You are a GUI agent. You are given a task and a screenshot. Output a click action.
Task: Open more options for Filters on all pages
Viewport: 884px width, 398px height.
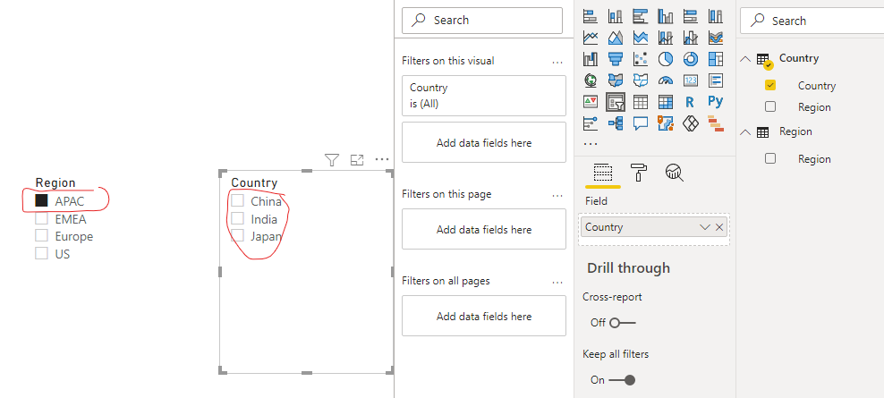pyautogui.click(x=557, y=282)
